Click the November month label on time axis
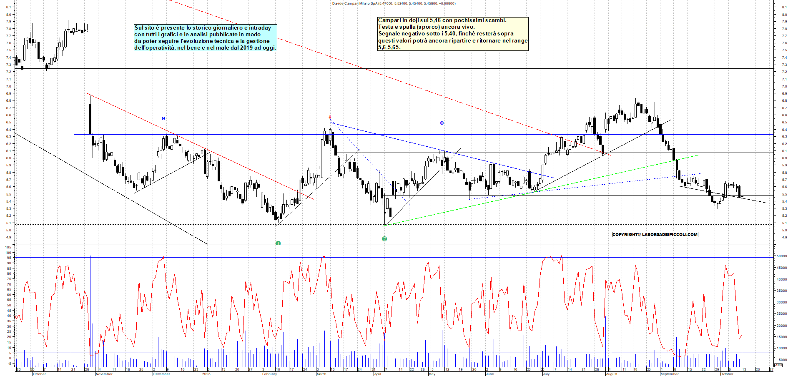 pos(104,374)
